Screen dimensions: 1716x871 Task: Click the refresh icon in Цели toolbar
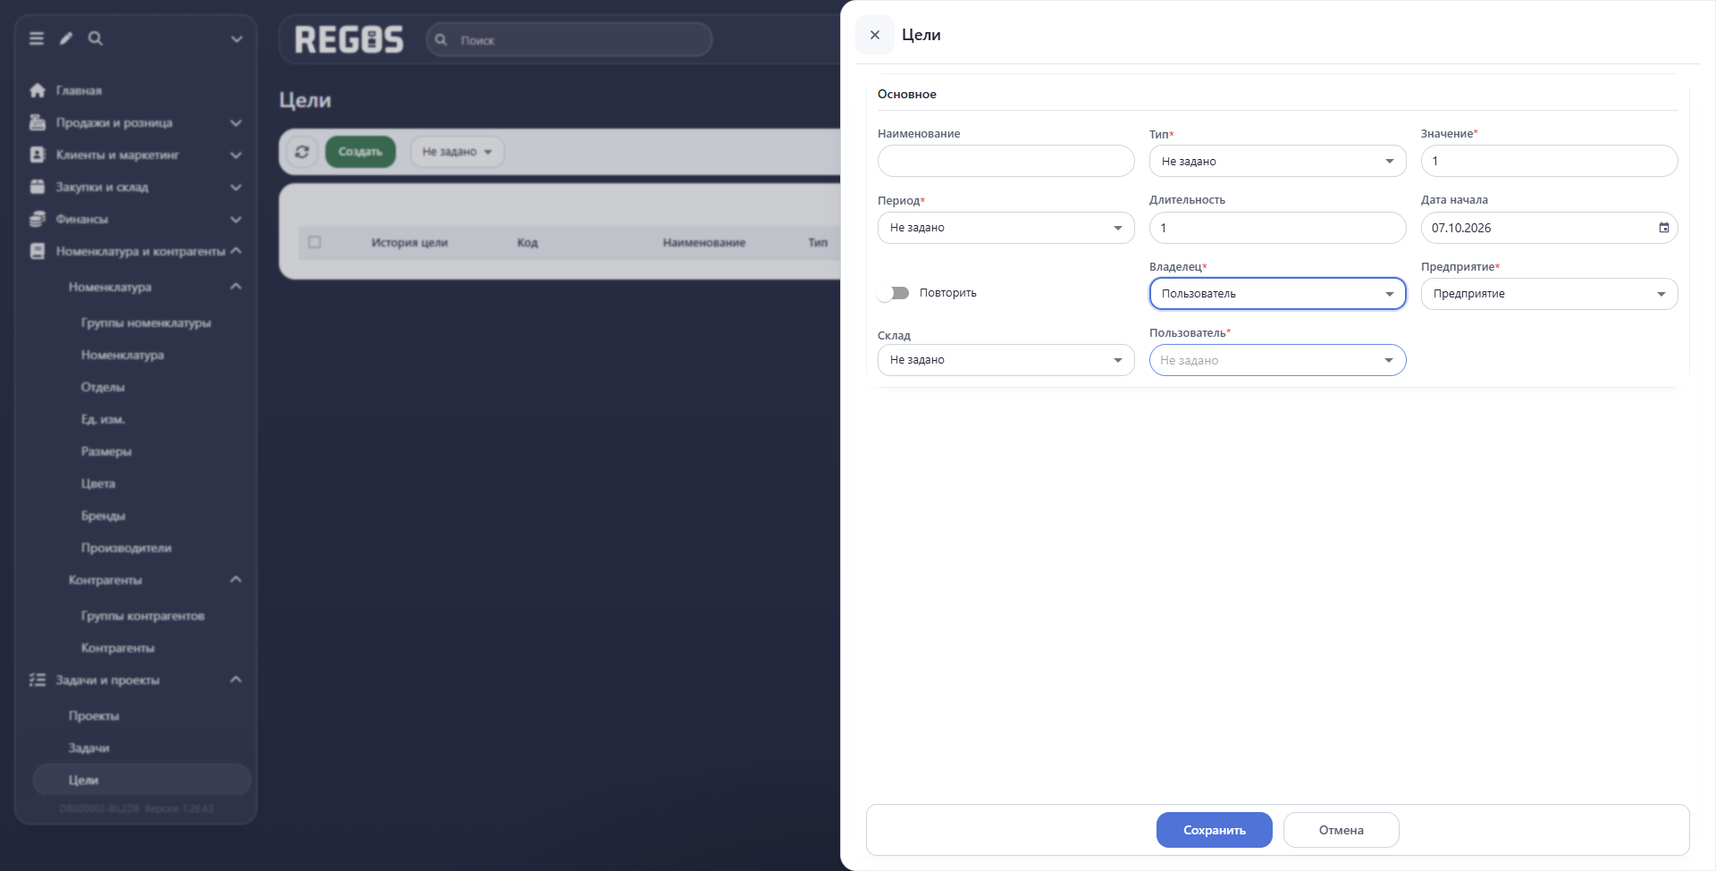coord(302,152)
